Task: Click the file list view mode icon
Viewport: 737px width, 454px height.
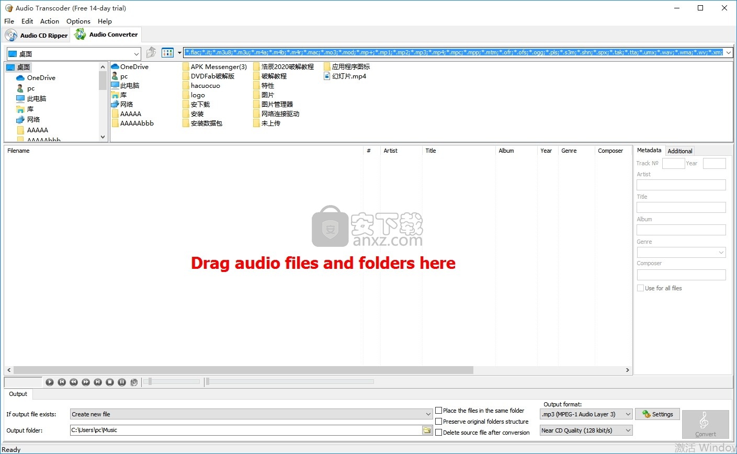Action: click(x=167, y=52)
